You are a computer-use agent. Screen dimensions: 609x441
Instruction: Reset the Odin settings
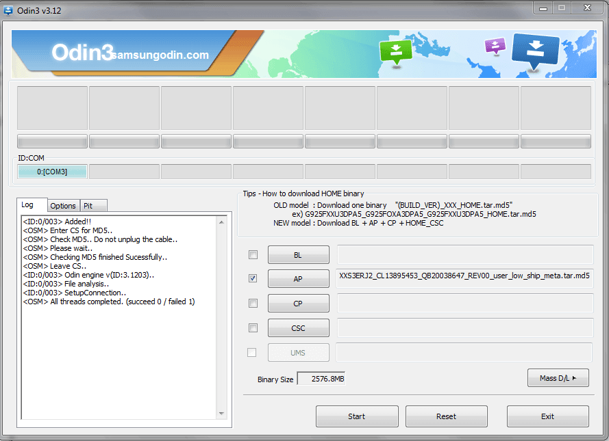click(446, 416)
